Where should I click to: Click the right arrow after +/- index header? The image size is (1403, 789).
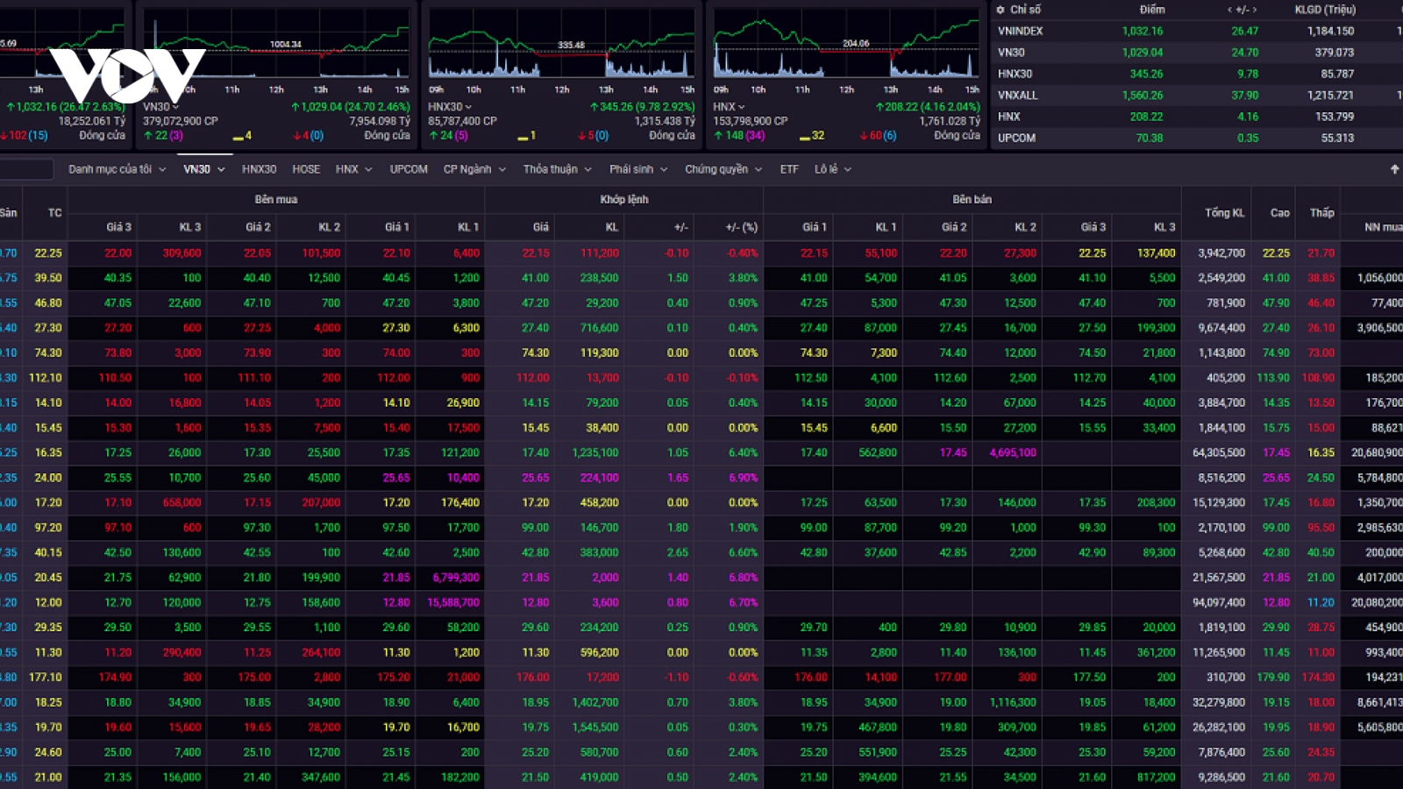pos(1254,10)
